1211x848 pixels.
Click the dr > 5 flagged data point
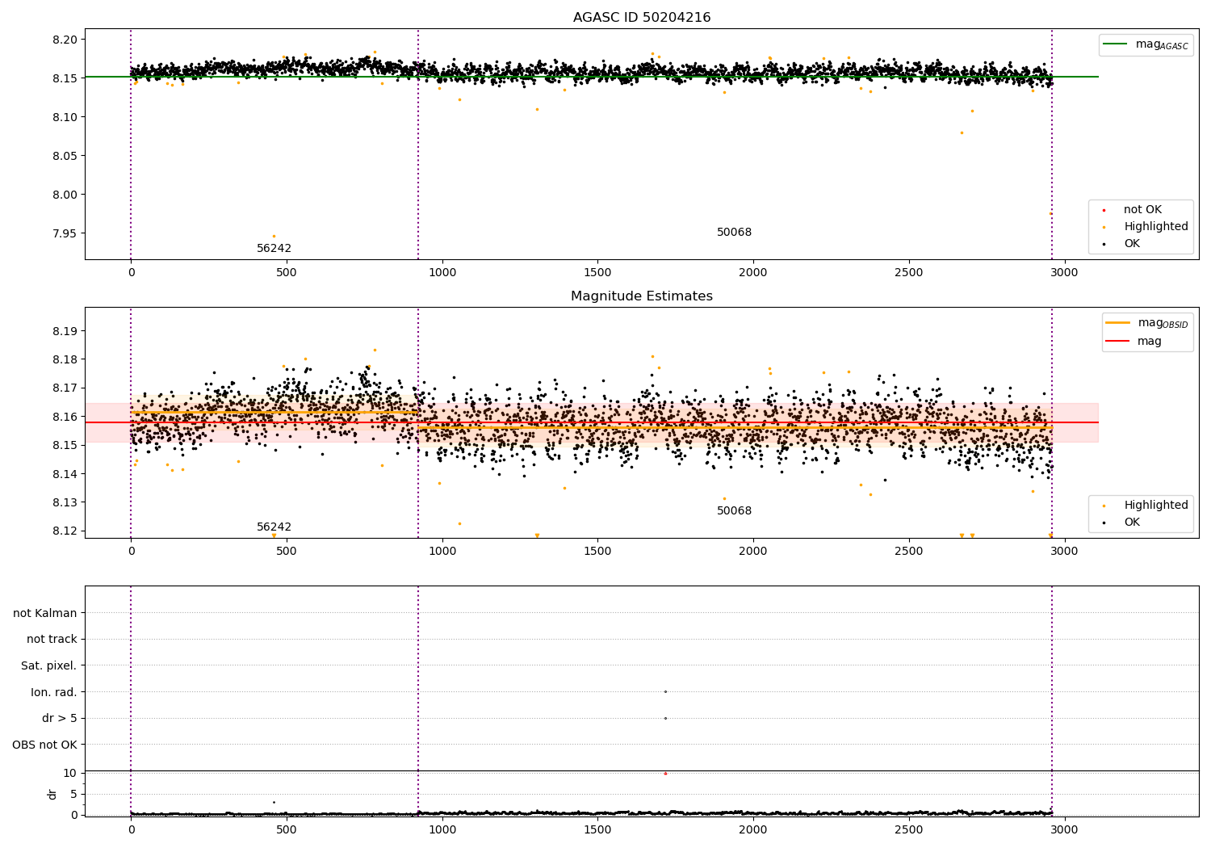pos(665,718)
